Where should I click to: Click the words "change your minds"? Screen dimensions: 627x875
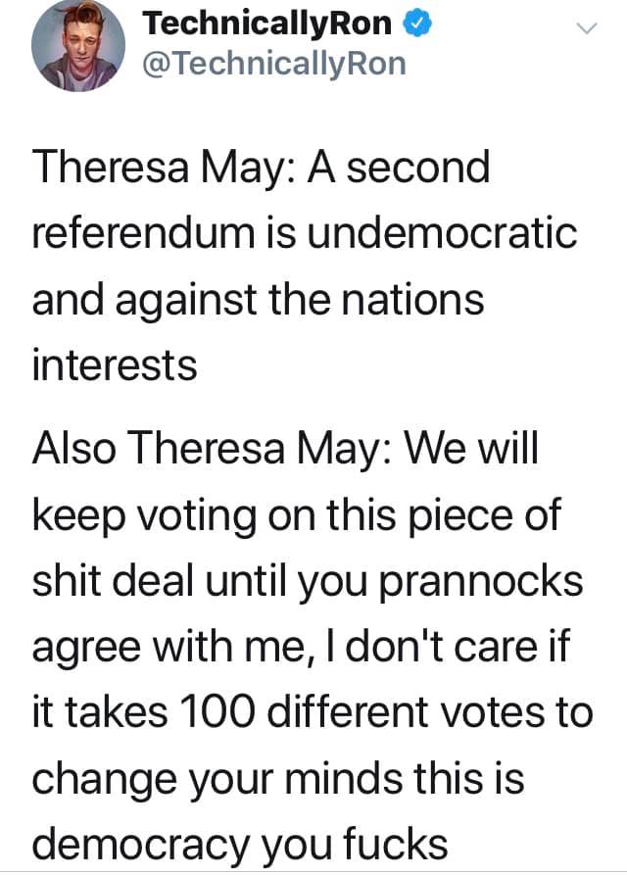[x=214, y=777]
